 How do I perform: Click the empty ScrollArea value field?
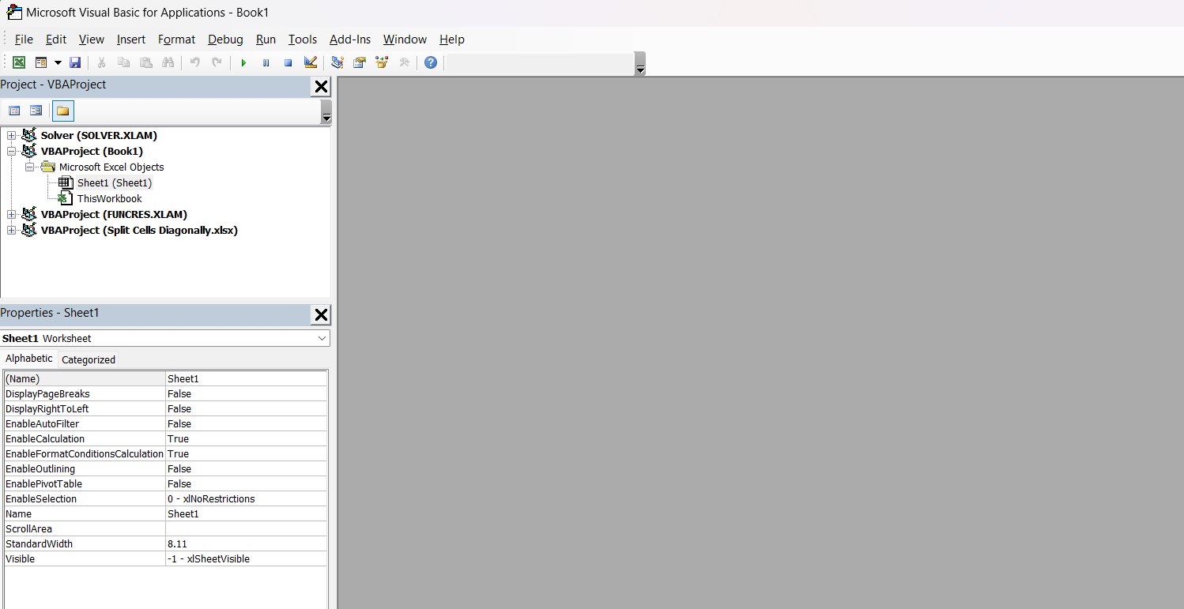pyautogui.click(x=246, y=528)
